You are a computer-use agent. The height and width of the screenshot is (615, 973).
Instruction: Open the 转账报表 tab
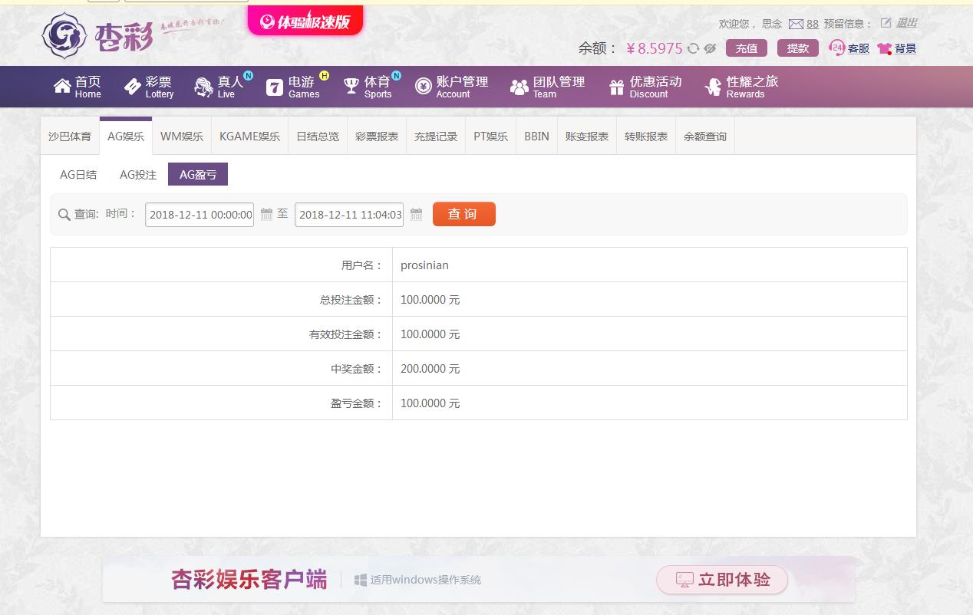pyautogui.click(x=646, y=136)
